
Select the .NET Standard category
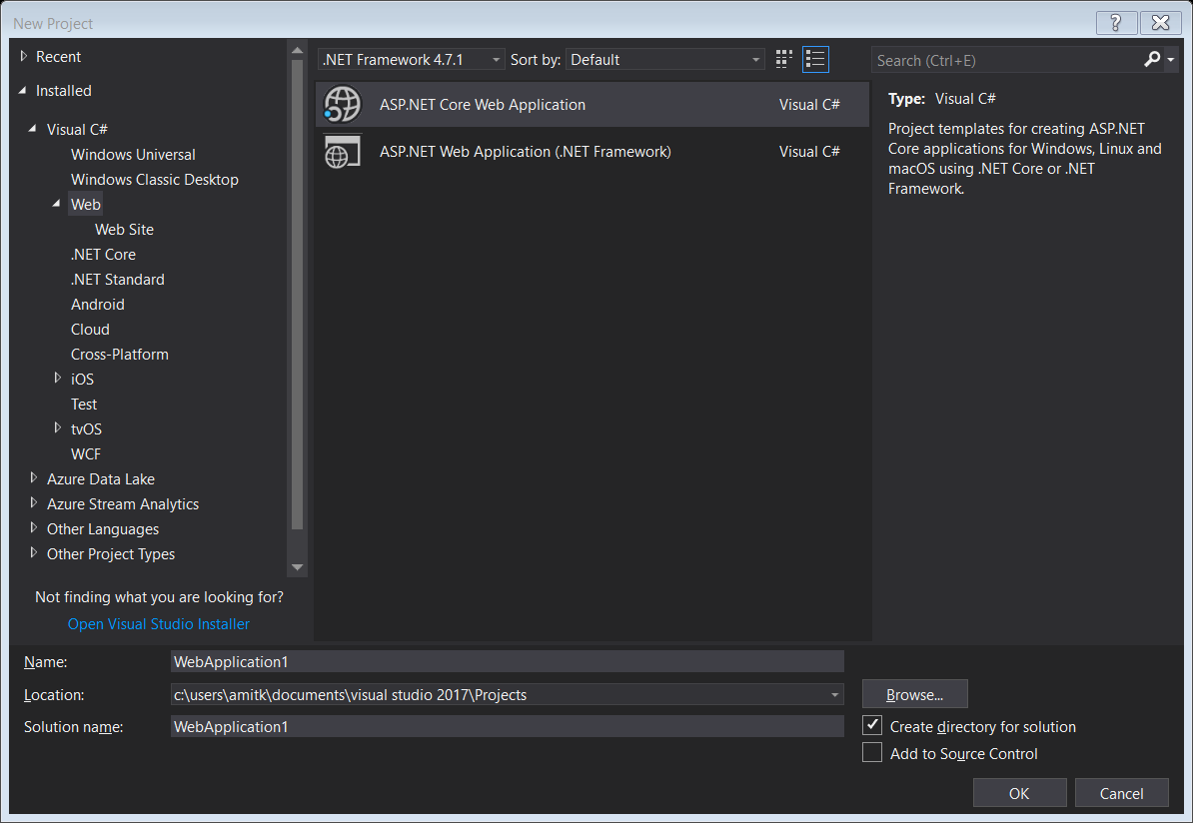(117, 280)
